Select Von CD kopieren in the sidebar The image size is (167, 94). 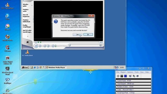(x=26, y=16)
